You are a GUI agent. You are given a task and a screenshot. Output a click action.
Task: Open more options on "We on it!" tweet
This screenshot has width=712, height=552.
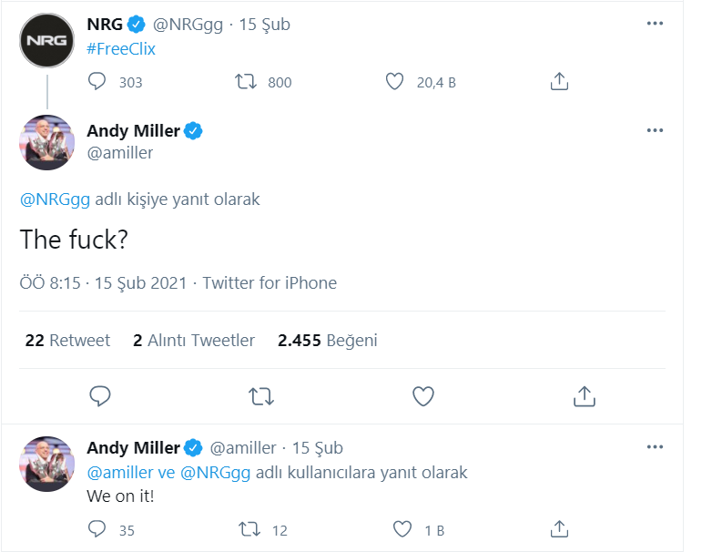click(x=655, y=447)
